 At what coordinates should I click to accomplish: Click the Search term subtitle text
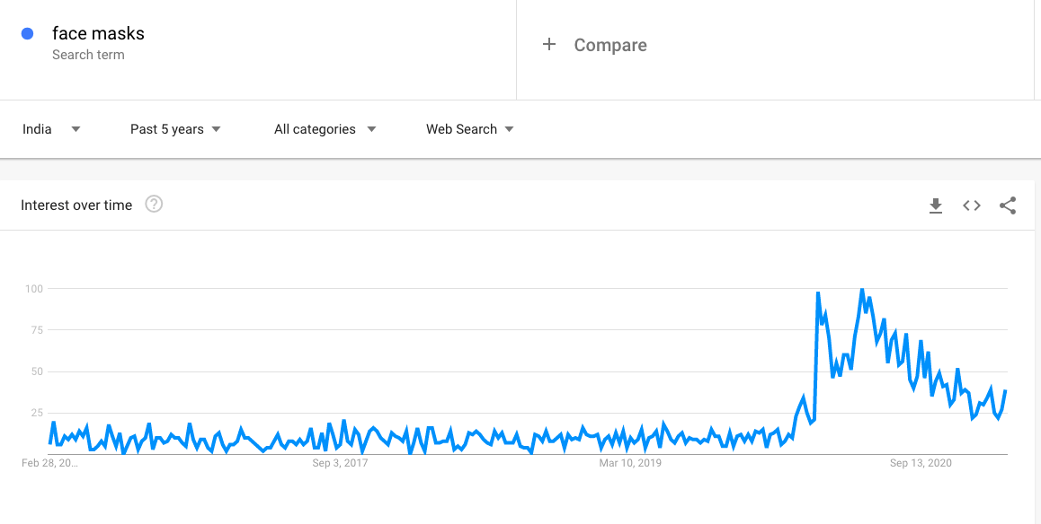click(x=88, y=55)
